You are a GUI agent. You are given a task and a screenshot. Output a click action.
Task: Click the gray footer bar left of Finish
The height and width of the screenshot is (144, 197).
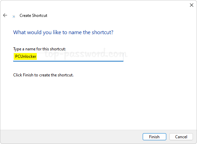click(71, 137)
